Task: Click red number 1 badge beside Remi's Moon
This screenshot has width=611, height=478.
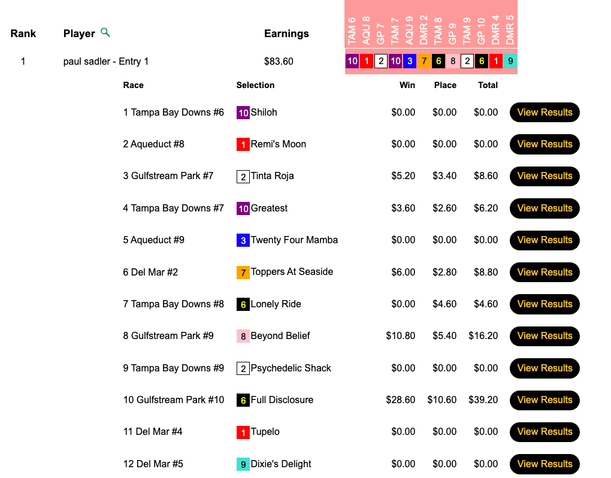Action: coord(243,144)
